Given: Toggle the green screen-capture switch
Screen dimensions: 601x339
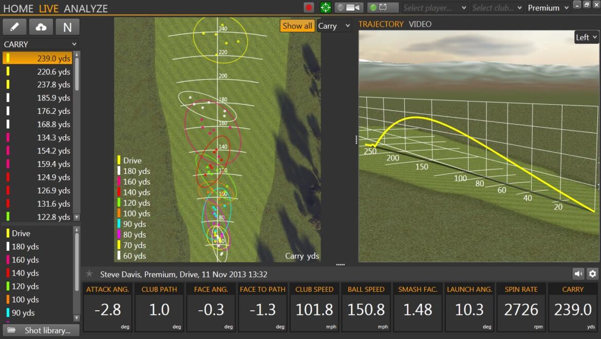Looking at the screenshot, I should [x=383, y=8].
